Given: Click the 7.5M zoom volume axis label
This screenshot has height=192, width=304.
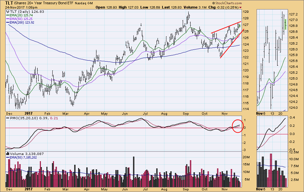Looking at the screenshot, I should coord(295,166).
